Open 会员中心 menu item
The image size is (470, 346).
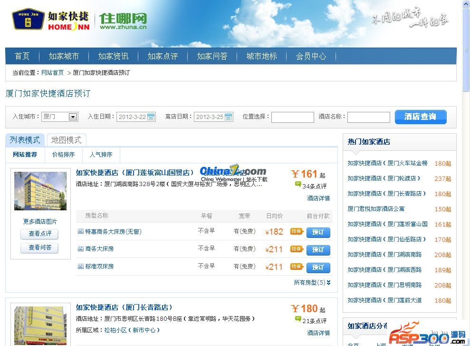[311, 56]
